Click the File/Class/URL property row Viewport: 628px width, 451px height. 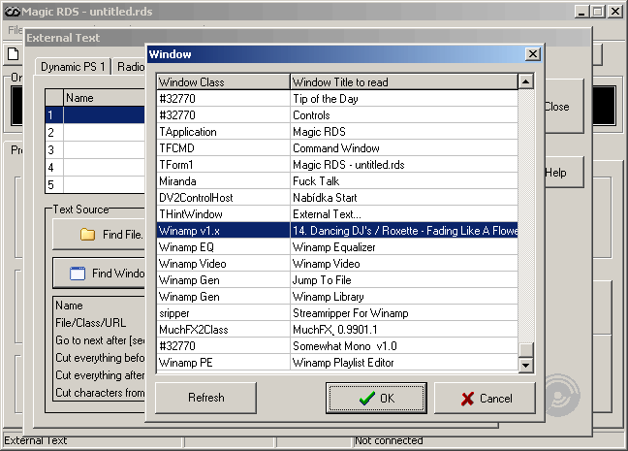[x=100, y=323]
